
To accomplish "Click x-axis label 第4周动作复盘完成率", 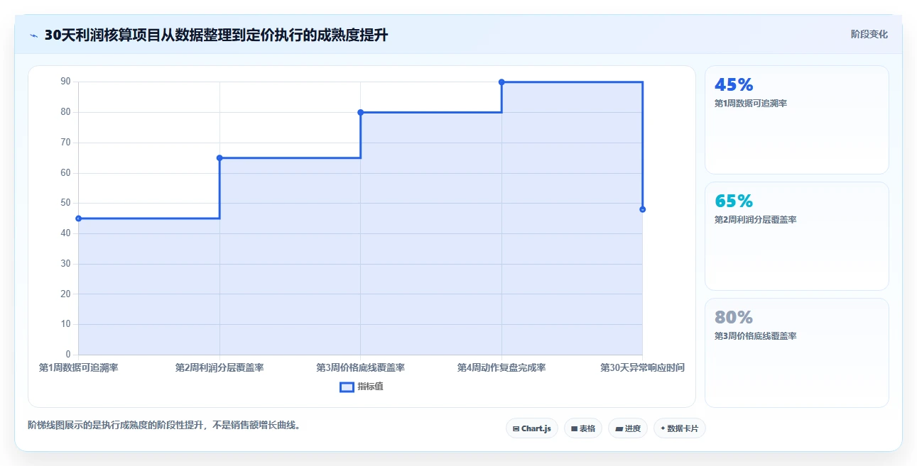I will click(x=501, y=367).
